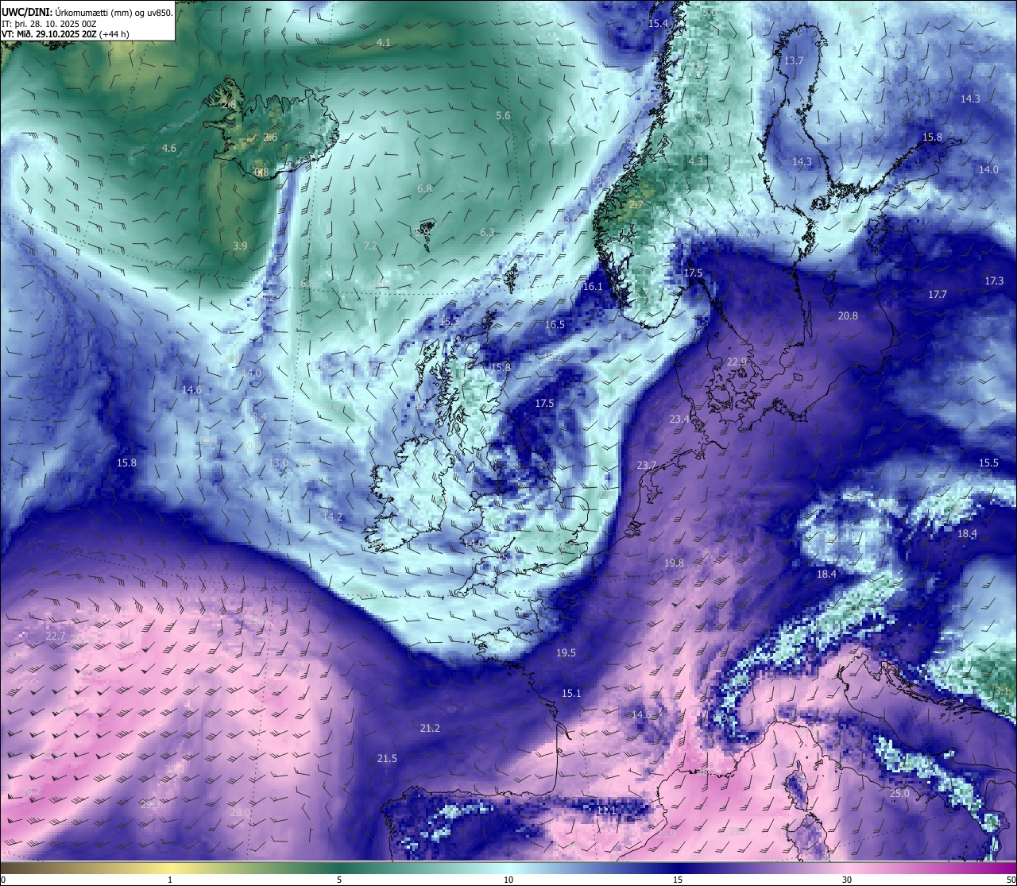Click the 28.0 value label
The width and height of the screenshot is (1017, 886).
coord(240,813)
